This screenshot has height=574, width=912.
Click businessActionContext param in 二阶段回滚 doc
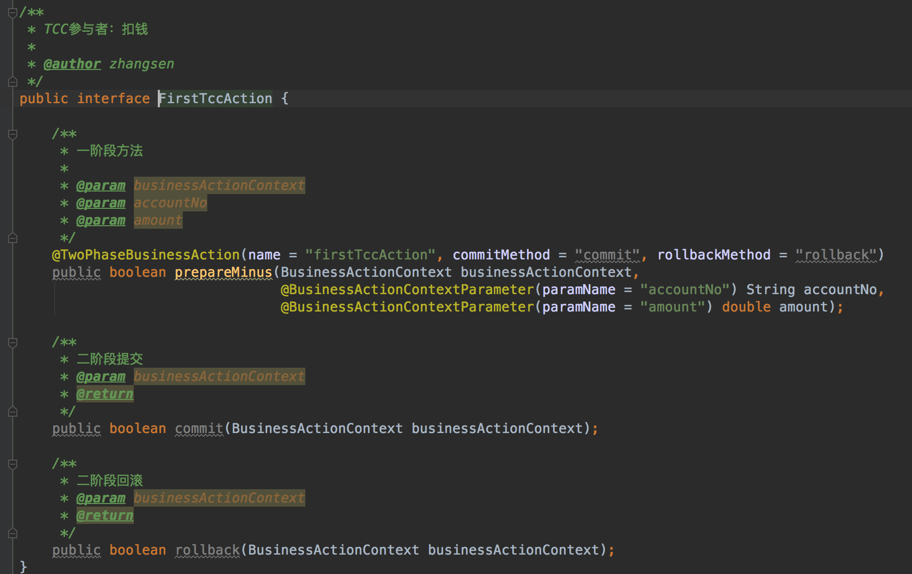pos(220,498)
